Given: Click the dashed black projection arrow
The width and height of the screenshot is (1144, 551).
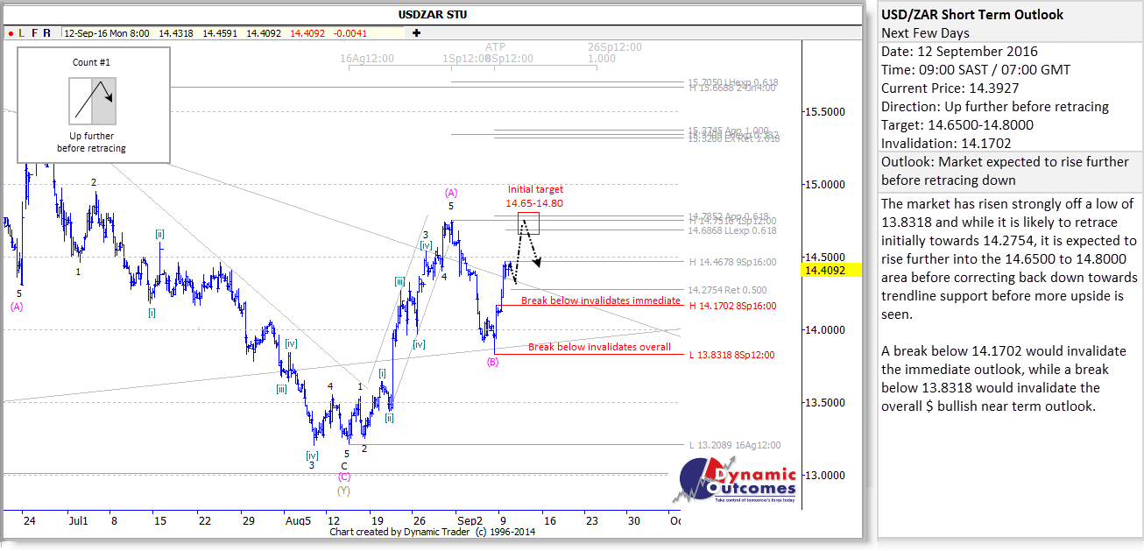Looking at the screenshot, I should [x=526, y=245].
